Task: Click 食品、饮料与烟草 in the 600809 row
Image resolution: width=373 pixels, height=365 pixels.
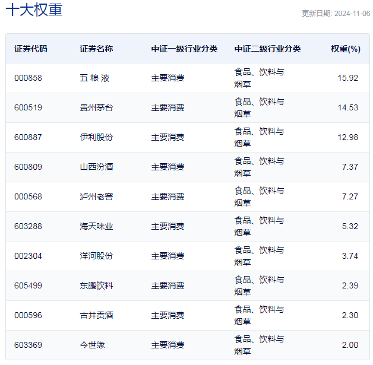Action: [260, 167]
